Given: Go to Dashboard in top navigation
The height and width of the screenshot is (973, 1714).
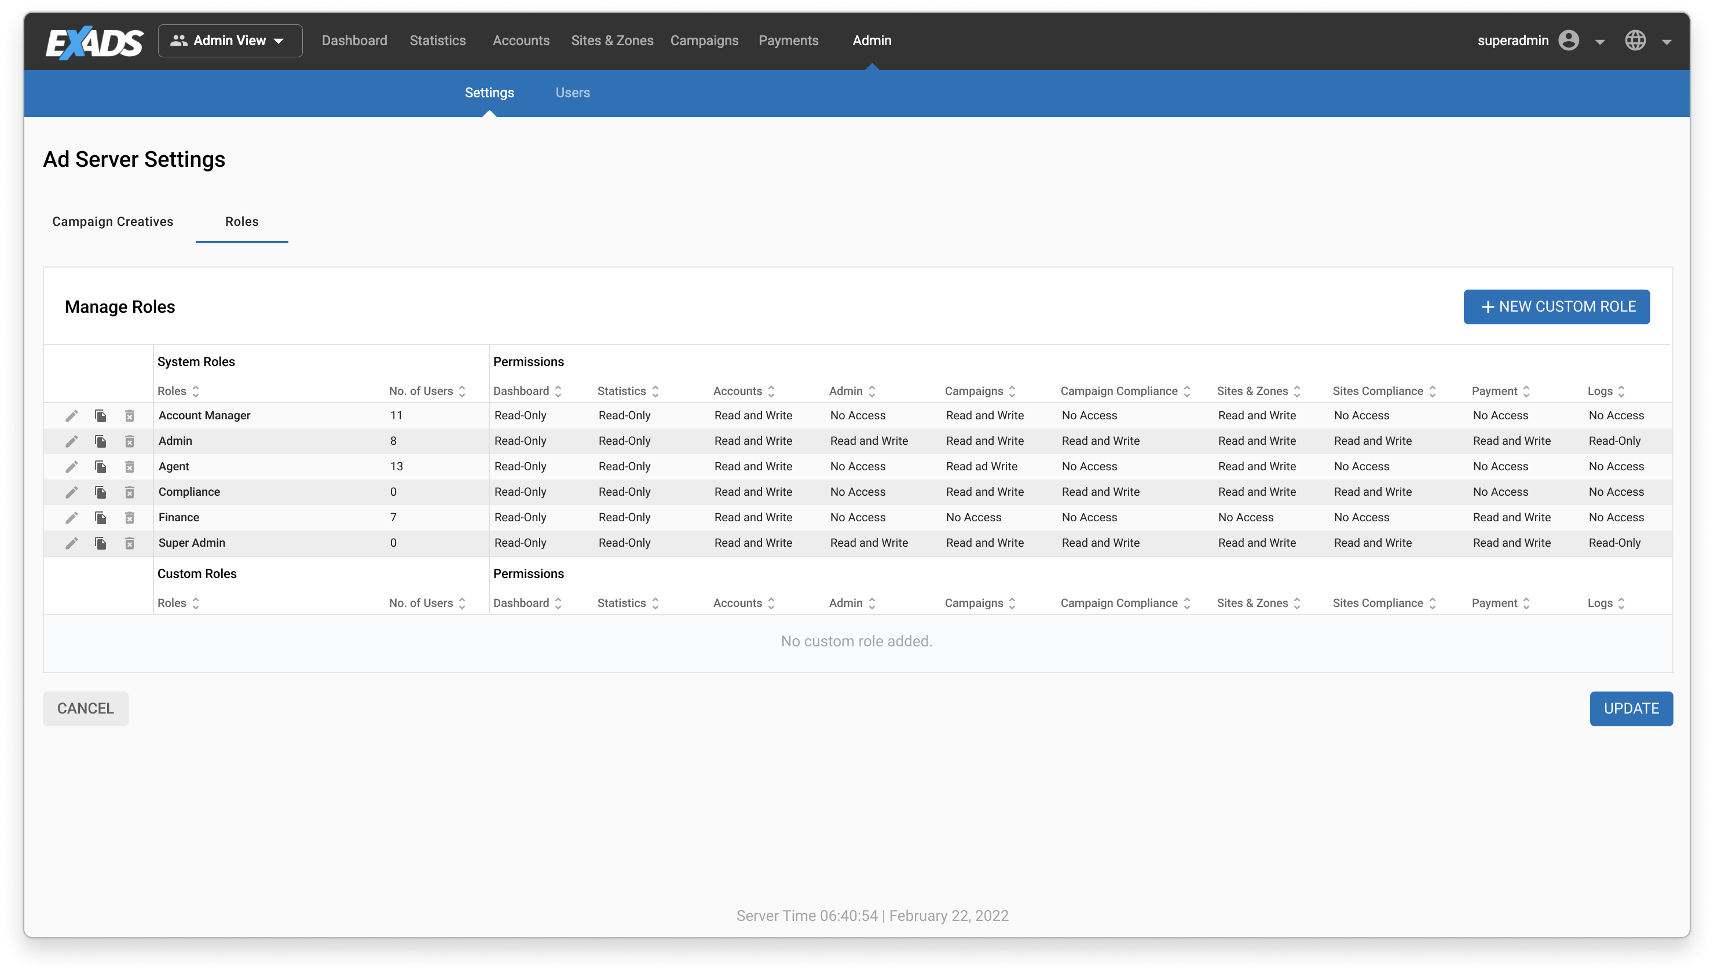Looking at the screenshot, I should click(x=354, y=41).
